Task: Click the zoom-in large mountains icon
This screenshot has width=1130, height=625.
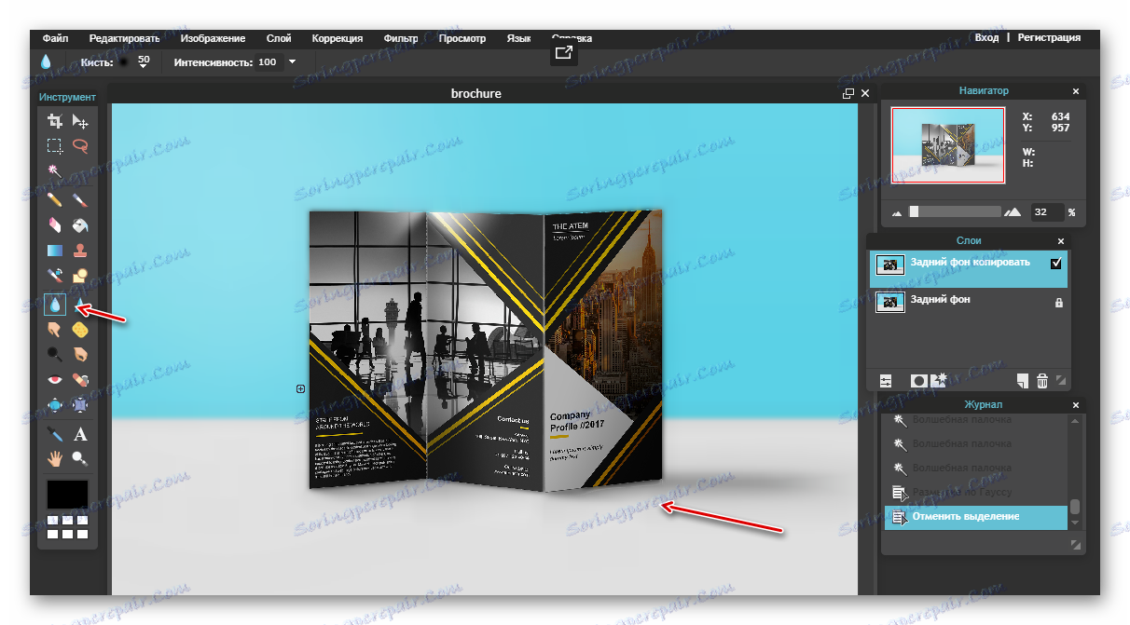Action: coord(1013,212)
